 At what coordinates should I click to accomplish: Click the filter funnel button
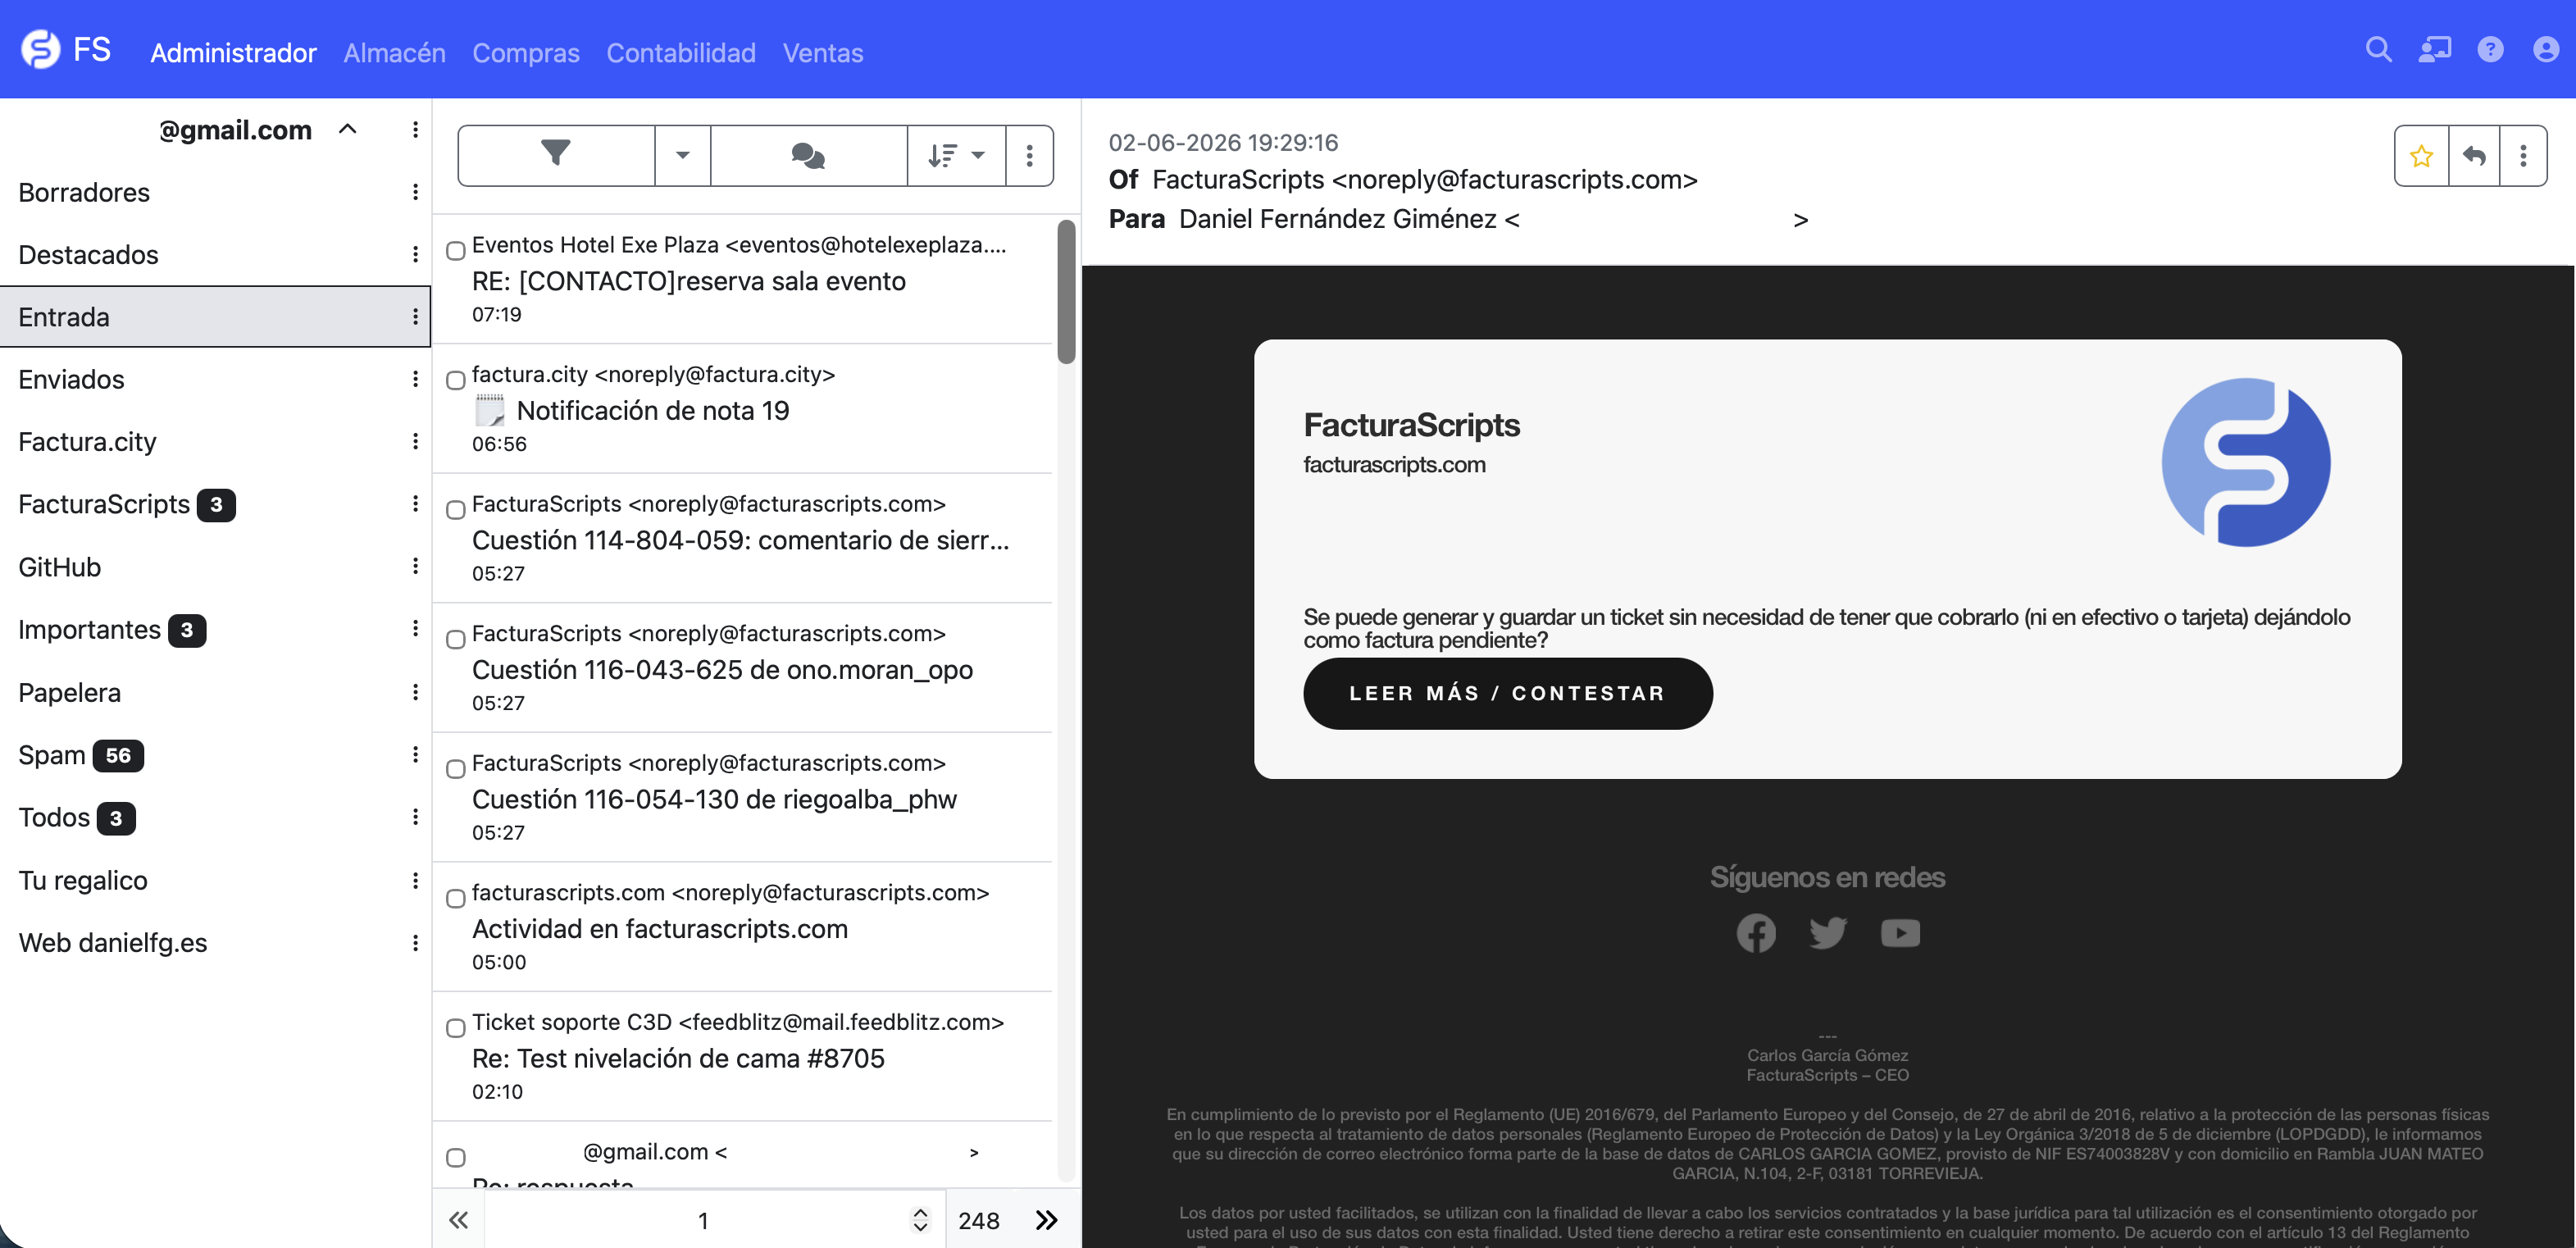click(556, 155)
